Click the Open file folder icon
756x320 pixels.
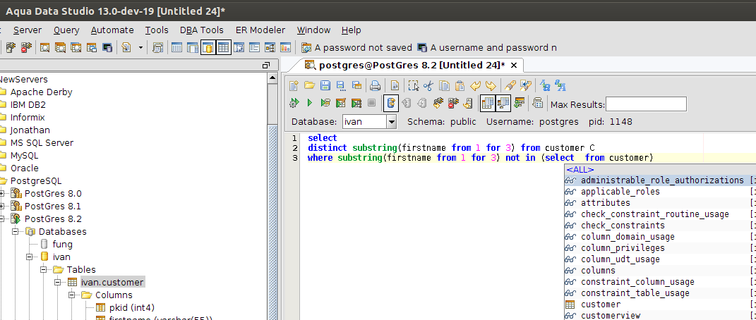coord(310,86)
